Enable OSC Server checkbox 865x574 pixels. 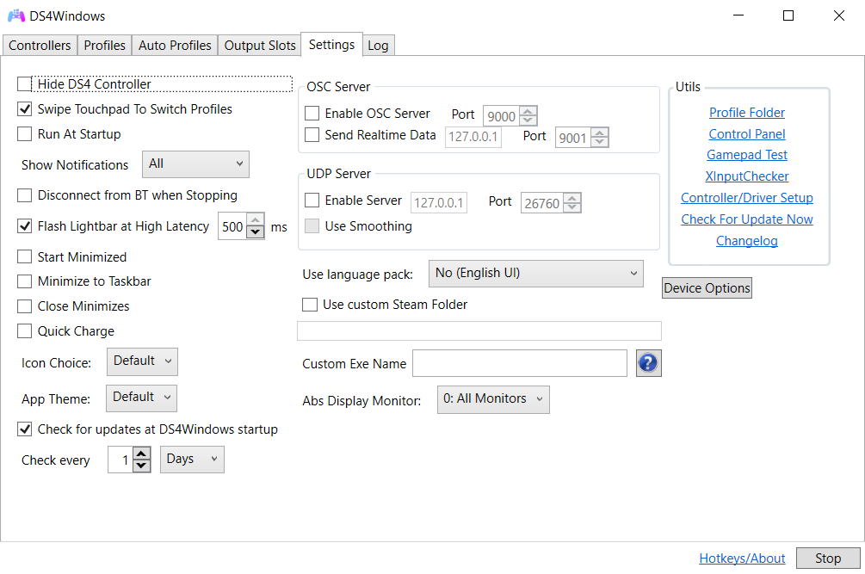[x=312, y=113]
